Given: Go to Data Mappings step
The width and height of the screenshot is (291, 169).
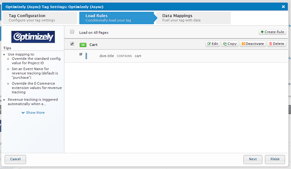Looking at the screenshot, I should [x=193, y=18].
